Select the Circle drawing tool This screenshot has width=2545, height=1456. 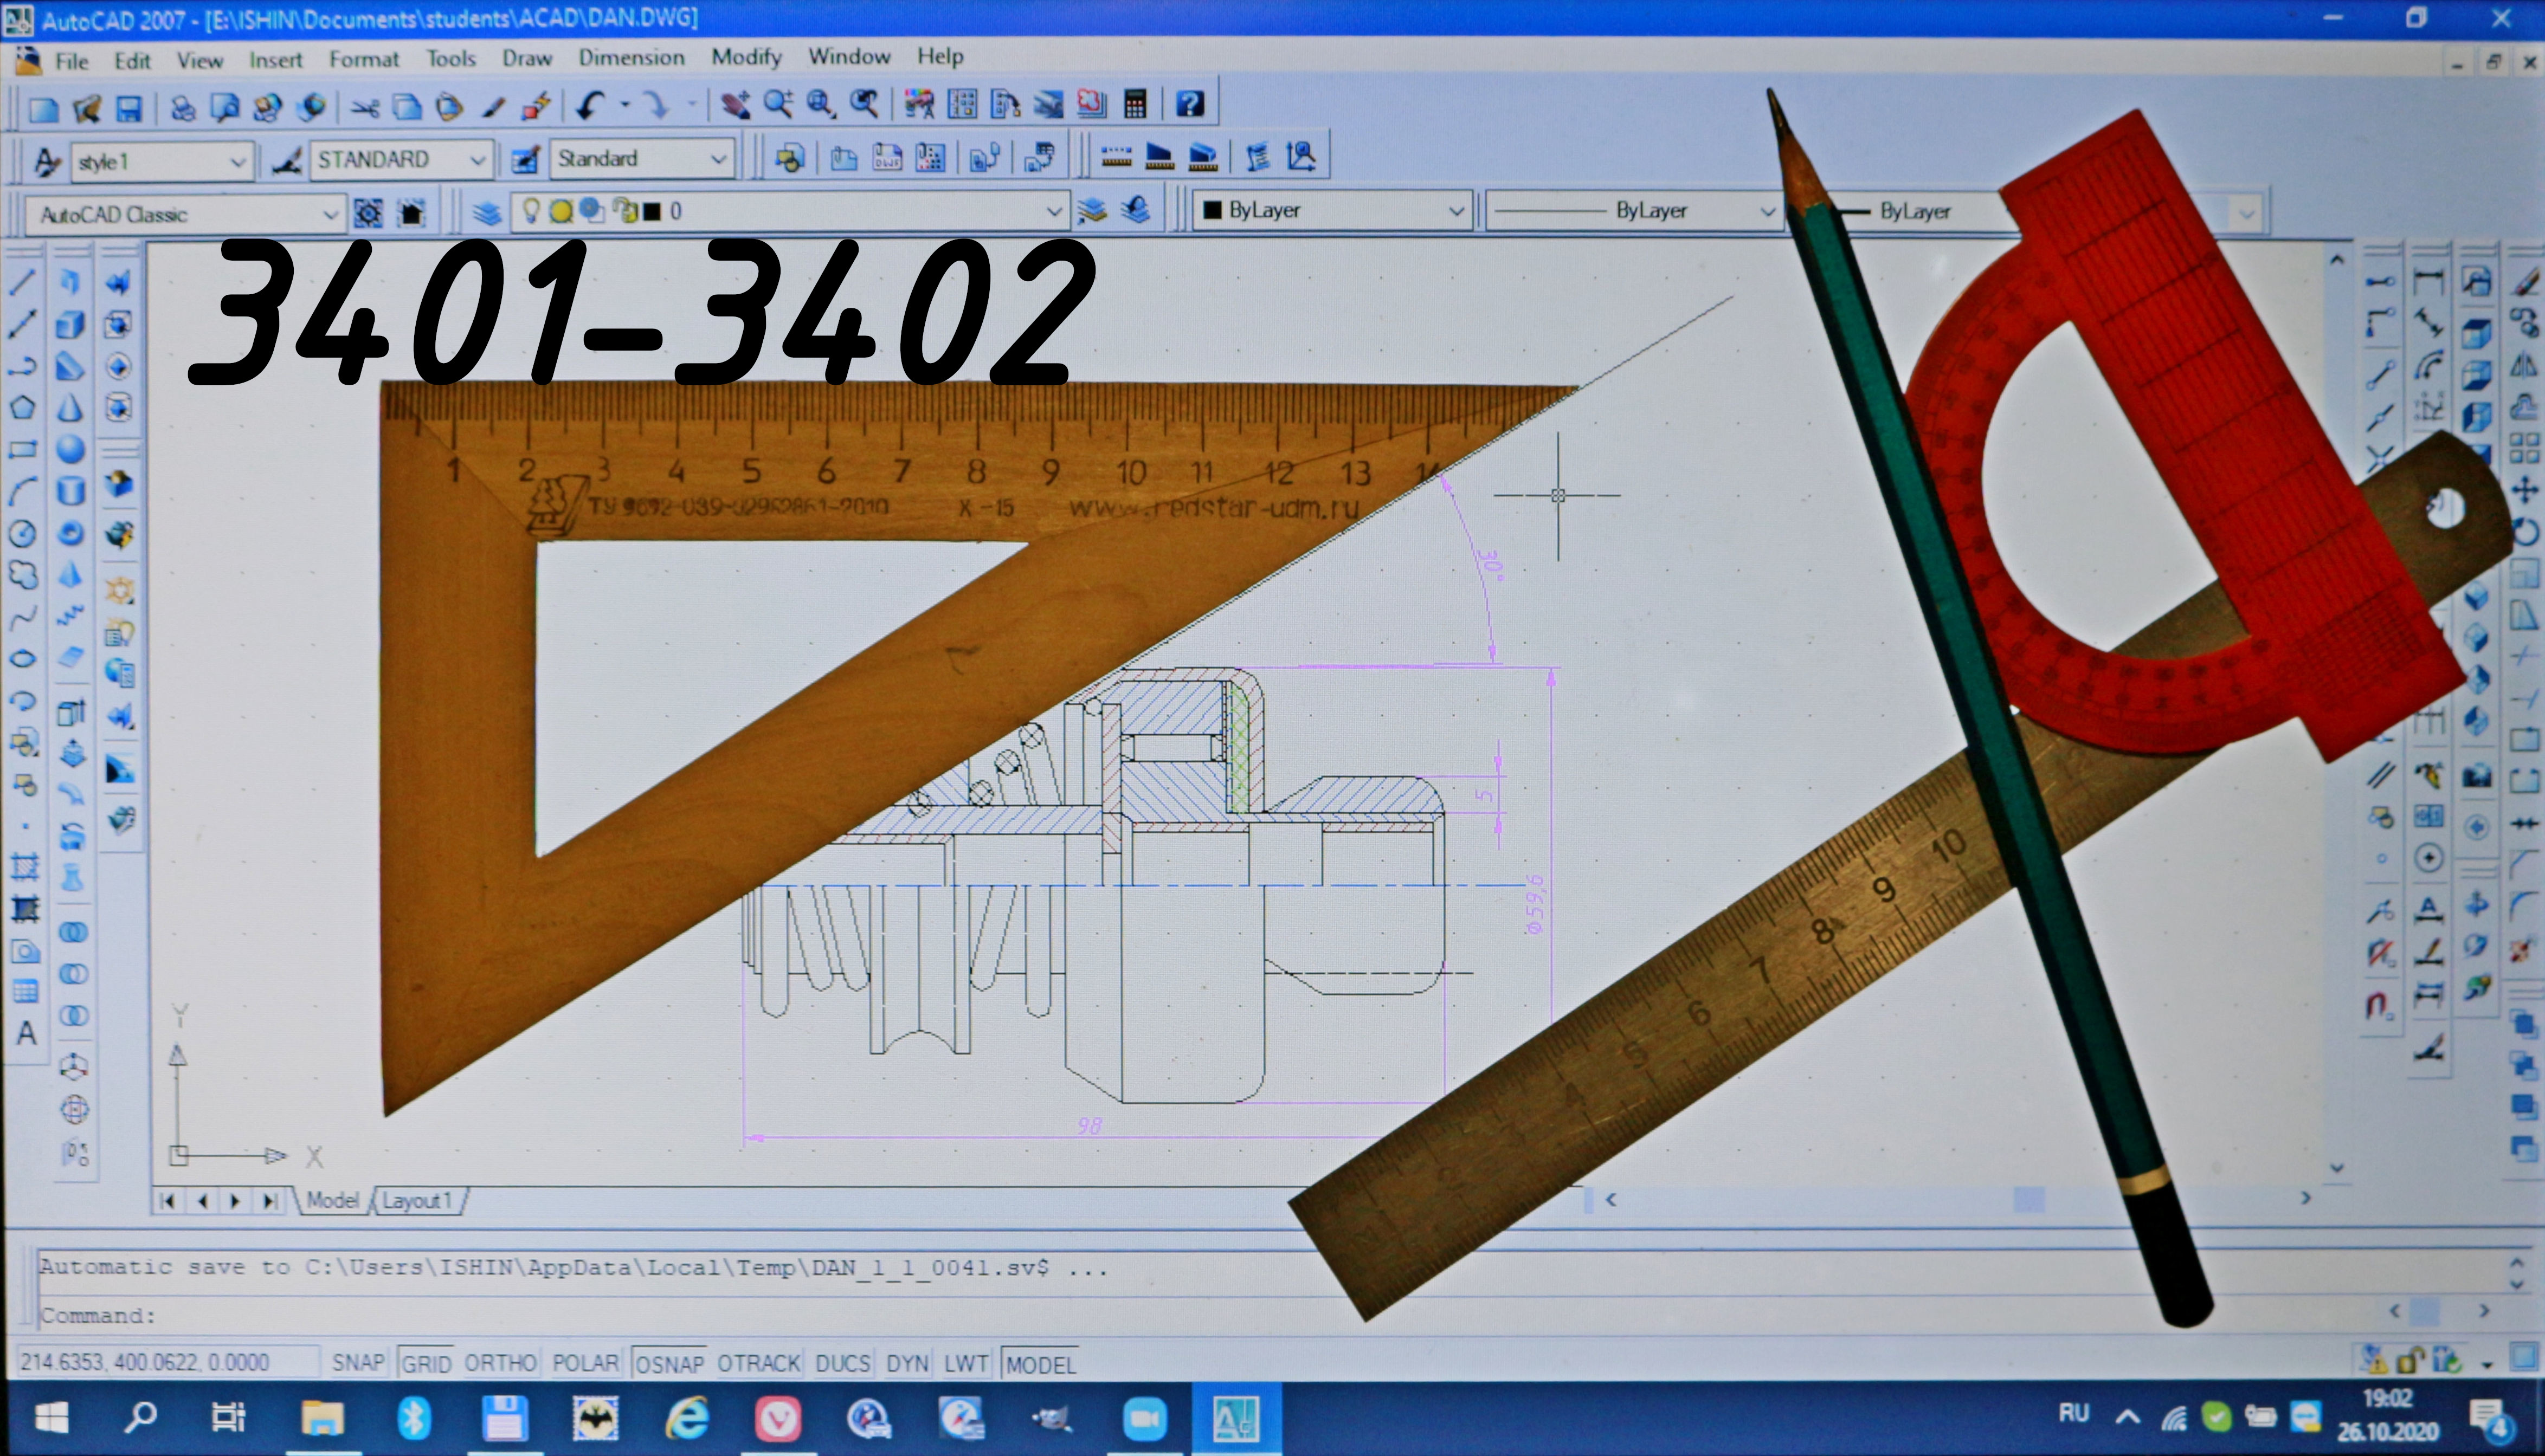(x=22, y=533)
